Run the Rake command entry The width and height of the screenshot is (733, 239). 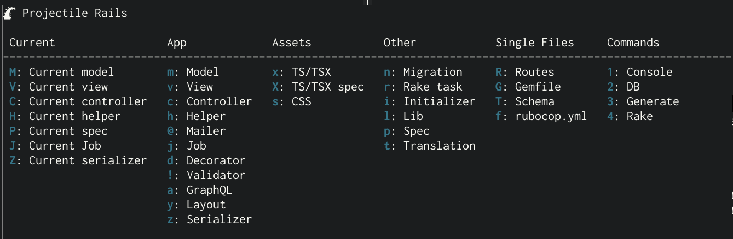630,116
